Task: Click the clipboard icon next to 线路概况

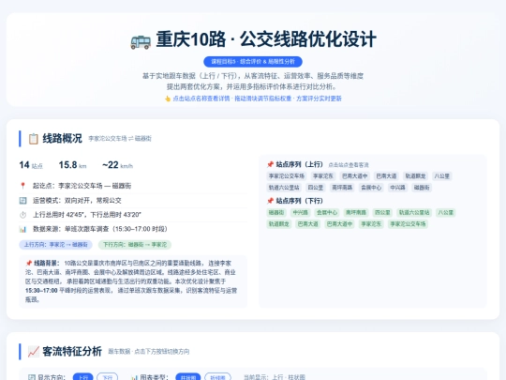Action: click(x=33, y=139)
